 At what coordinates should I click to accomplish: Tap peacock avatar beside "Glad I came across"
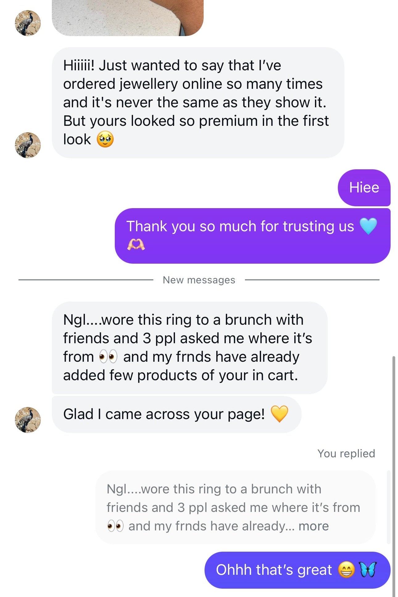28,420
